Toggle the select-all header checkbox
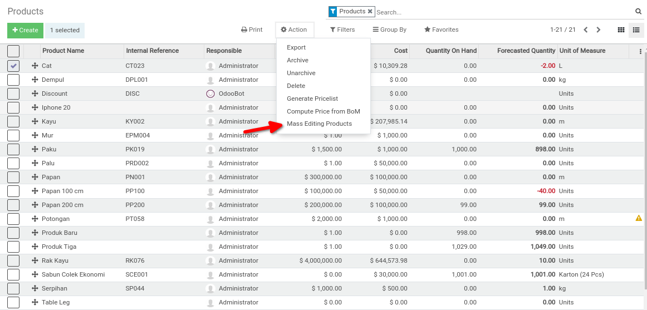Image resolution: width=647 pixels, height=310 pixels. click(x=13, y=51)
